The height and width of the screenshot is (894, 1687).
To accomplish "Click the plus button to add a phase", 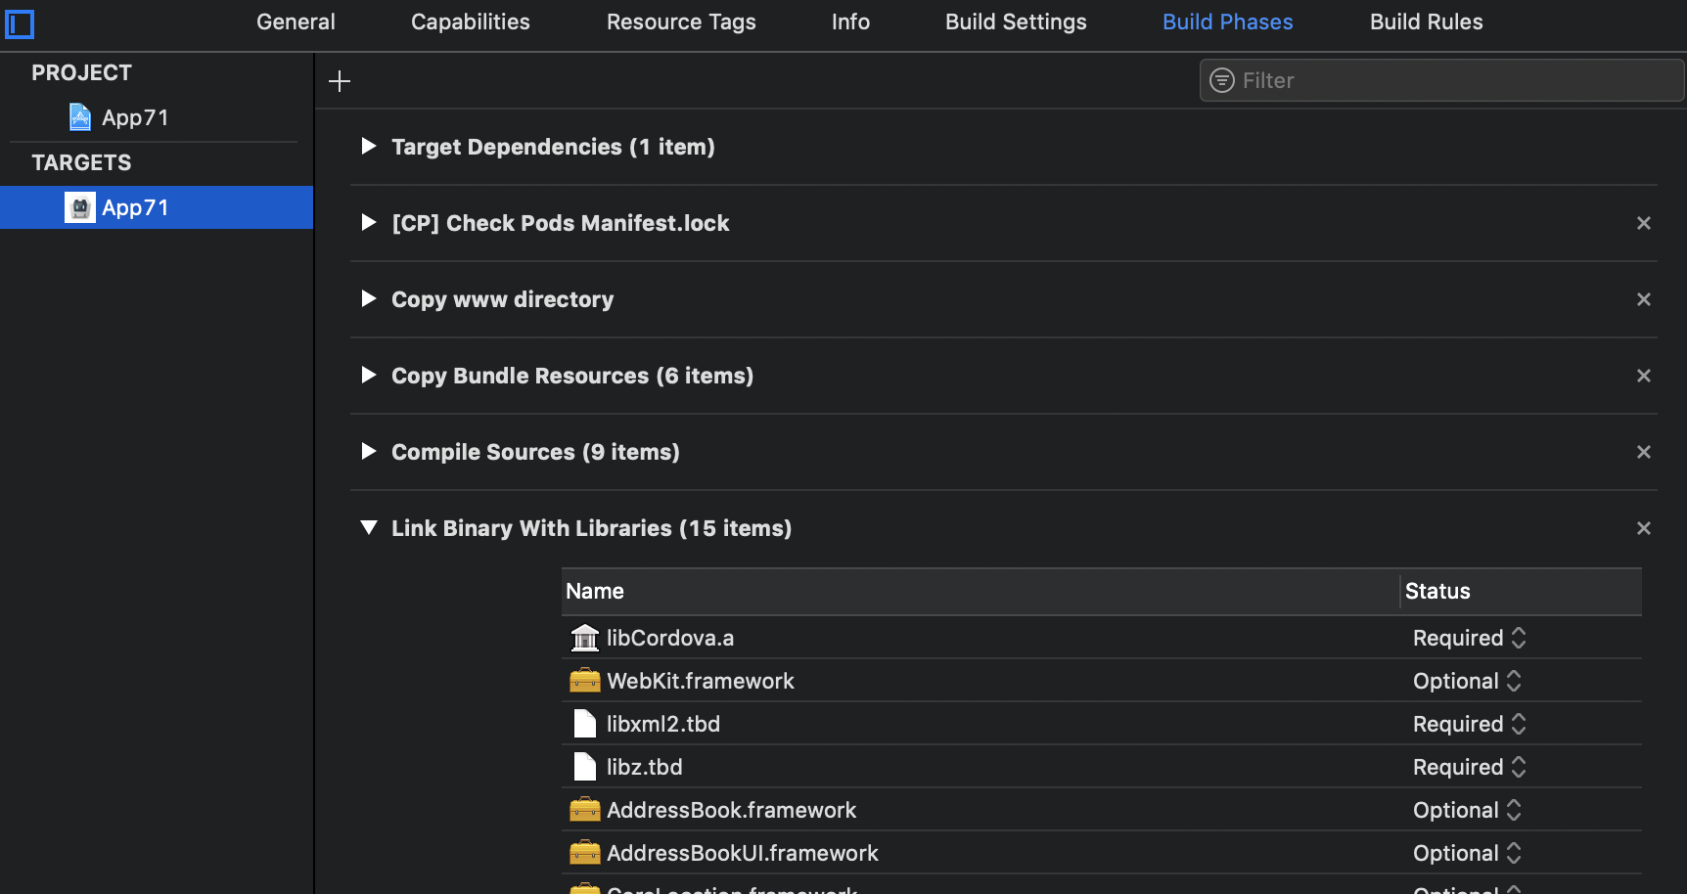I will point(339,80).
